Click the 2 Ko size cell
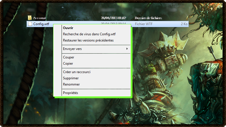The image size is (226, 127). click(184, 24)
